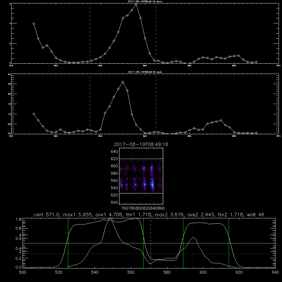This screenshot has width=282, height=282.
Task: Click the "520" x-axis label of bottom plot
Action: pos(59,272)
